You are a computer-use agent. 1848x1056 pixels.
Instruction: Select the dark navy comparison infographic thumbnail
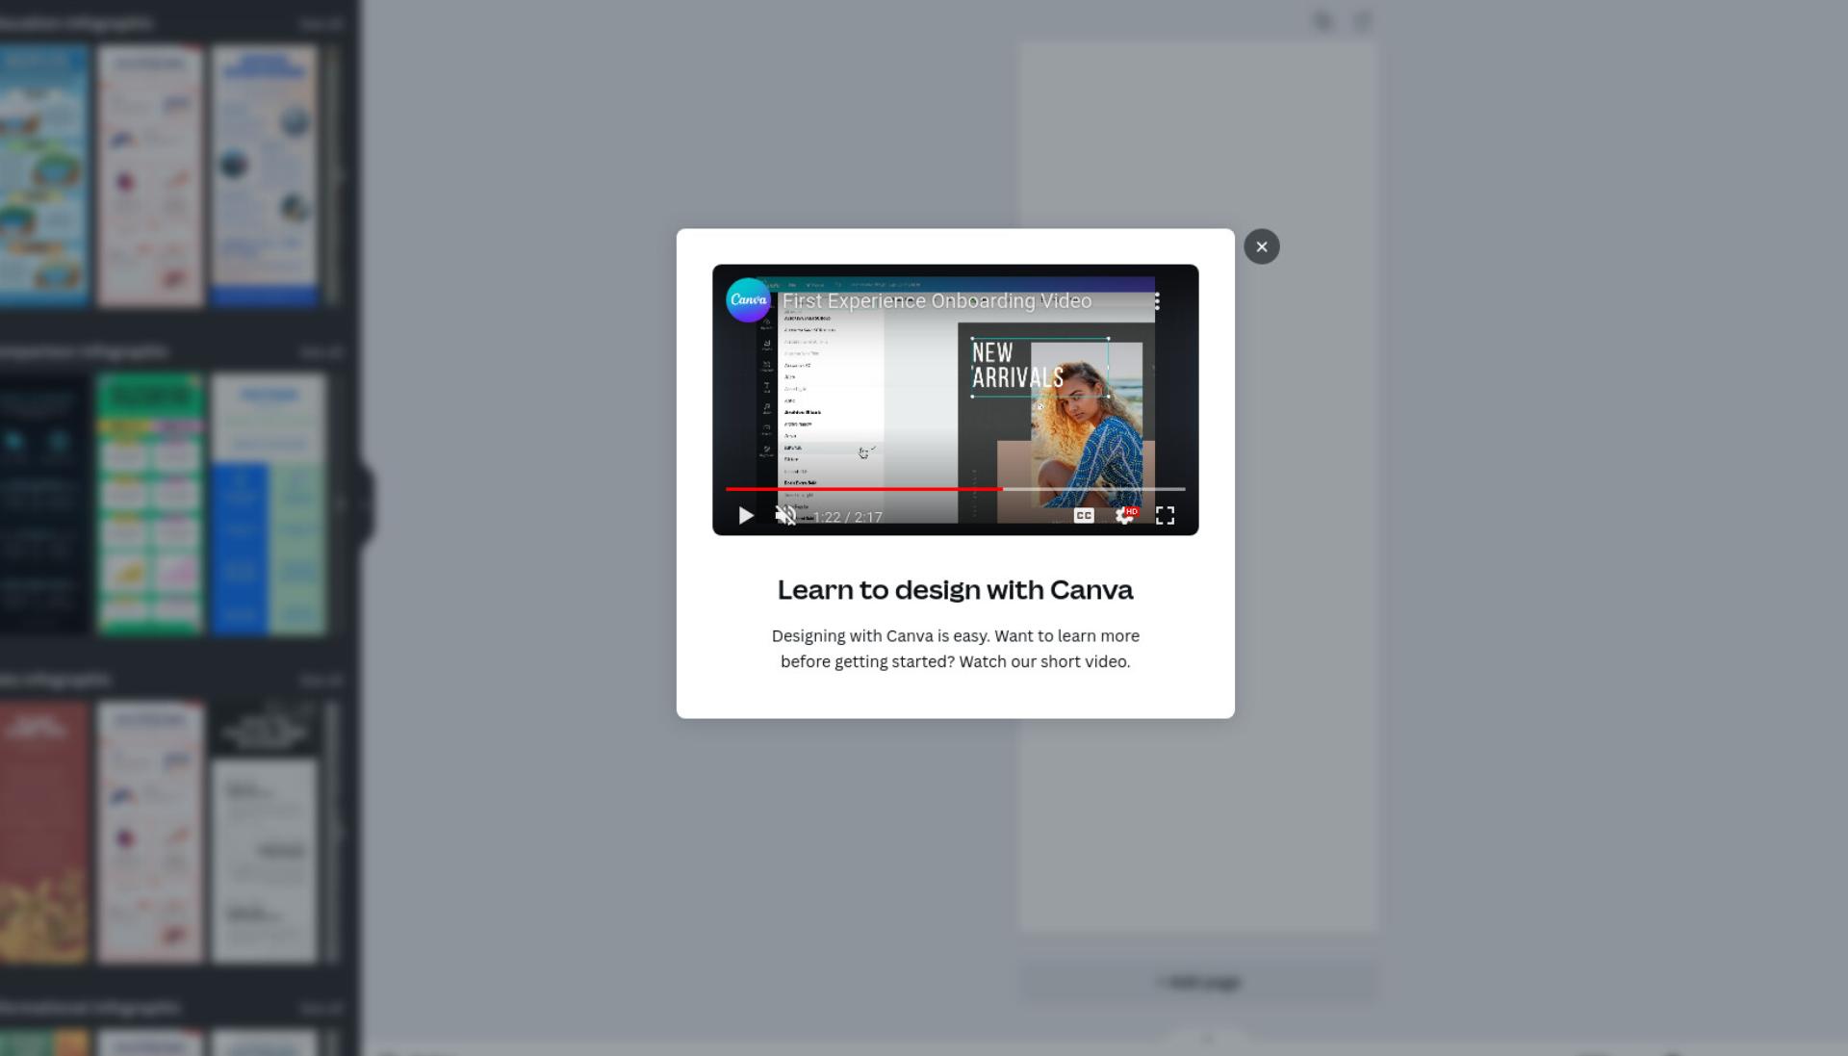pos(43,504)
